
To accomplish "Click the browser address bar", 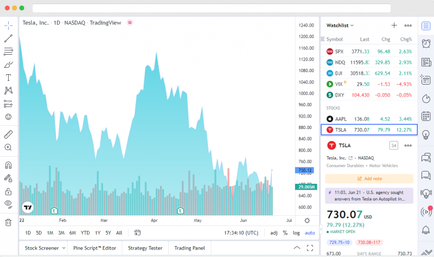I will coord(212,8).
